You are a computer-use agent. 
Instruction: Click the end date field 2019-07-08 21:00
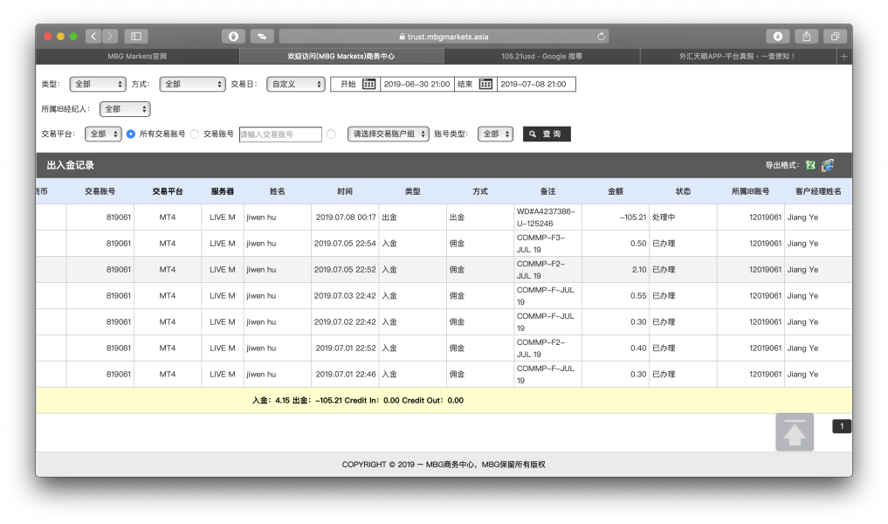point(536,84)
